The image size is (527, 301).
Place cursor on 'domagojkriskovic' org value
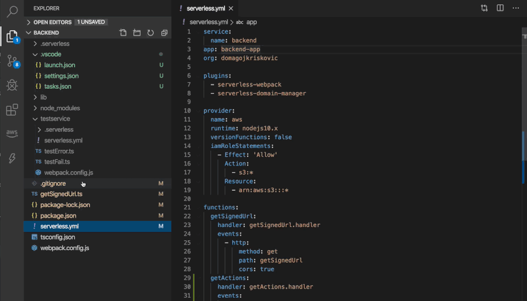click(x=249, y=58)
